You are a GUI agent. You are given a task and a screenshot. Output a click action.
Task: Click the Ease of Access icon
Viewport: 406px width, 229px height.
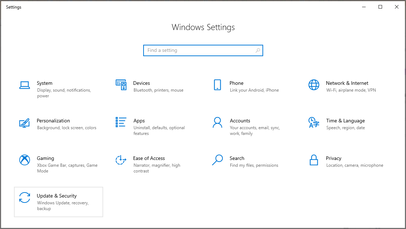pyautogui.click(x=121, y=160)
